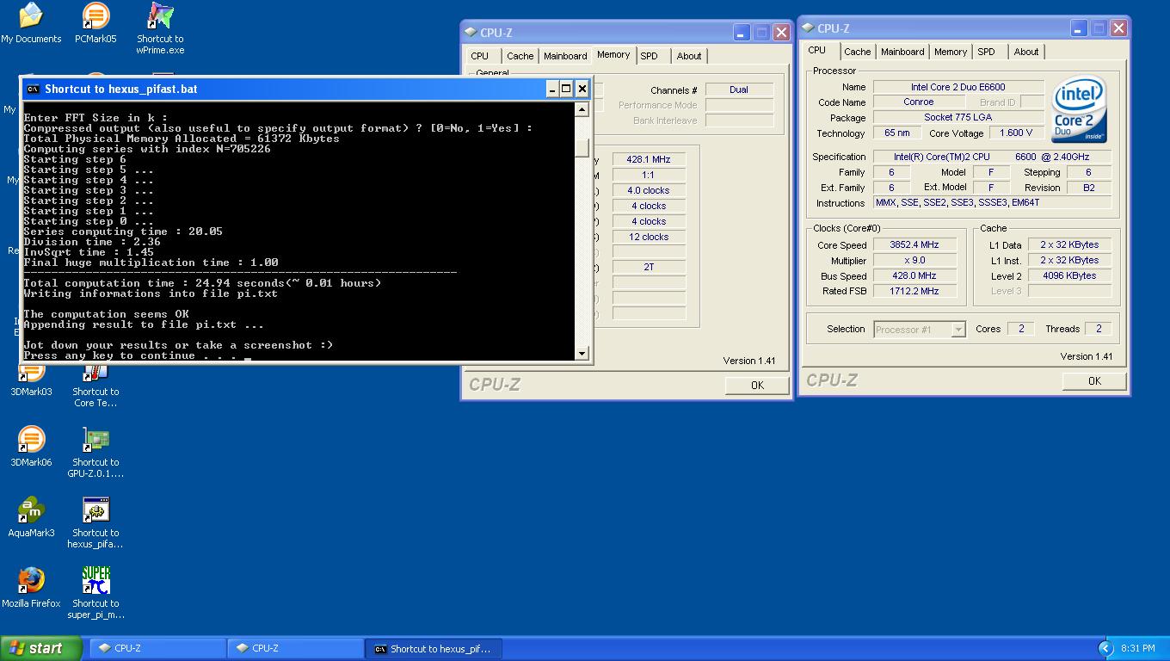
Task: Select Memory tab in the left CPU-Z window
Action: pos(613,54)
